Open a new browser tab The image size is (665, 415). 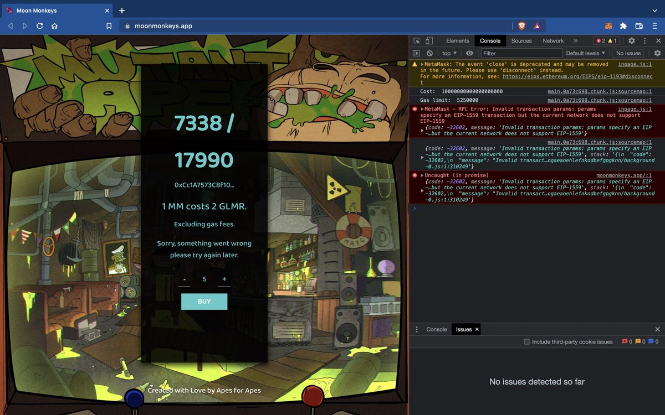click(122, 11)
